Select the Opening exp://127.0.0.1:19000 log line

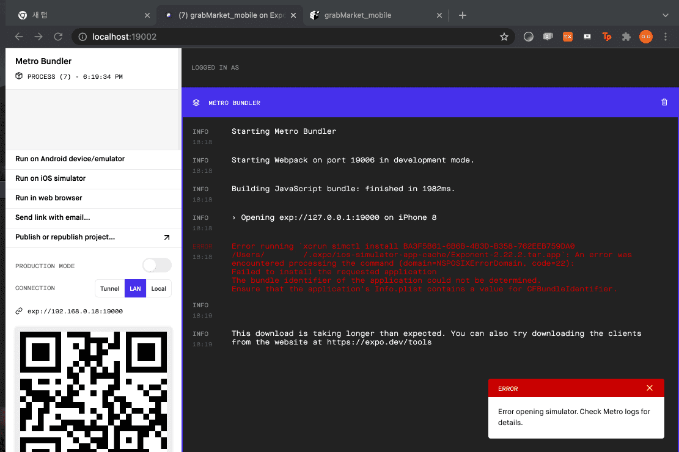tap(334, 217)
